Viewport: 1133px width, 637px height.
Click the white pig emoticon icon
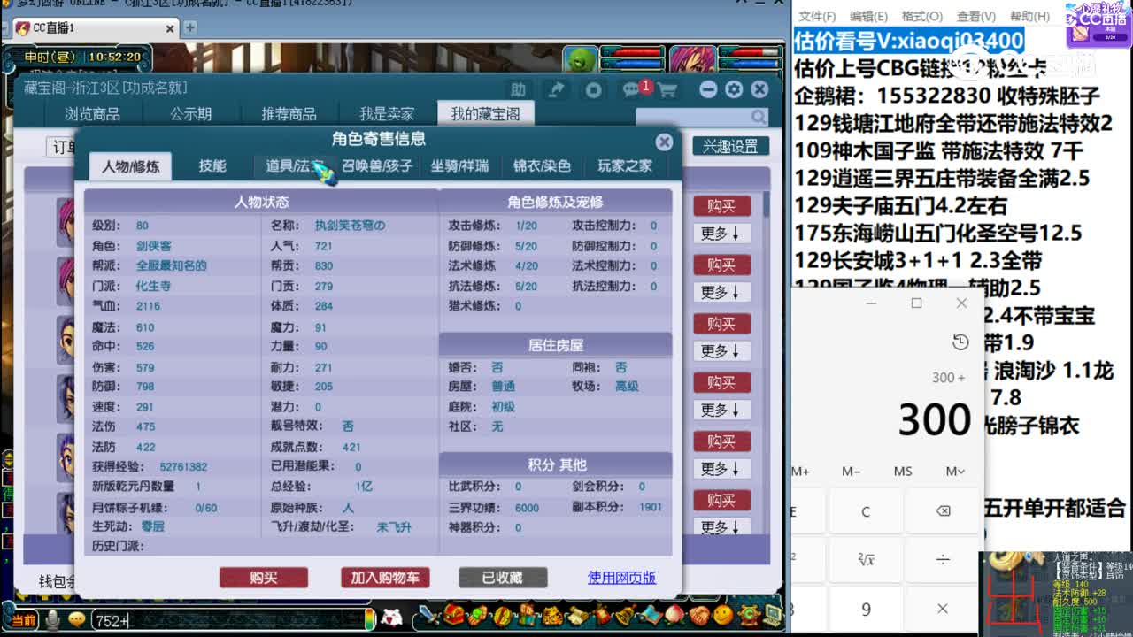391,617
